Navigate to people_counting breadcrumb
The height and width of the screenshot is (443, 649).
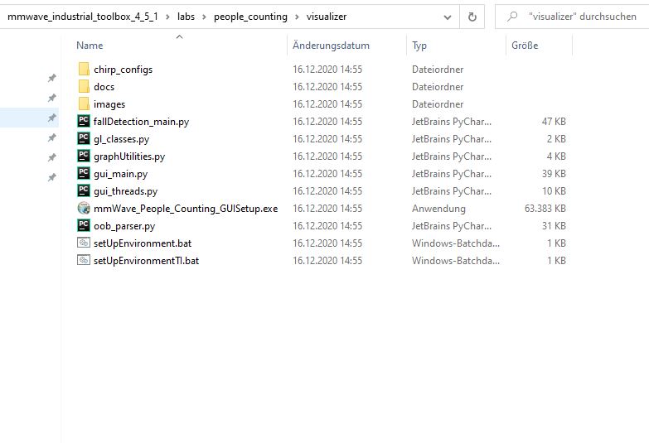pos(250,17)
